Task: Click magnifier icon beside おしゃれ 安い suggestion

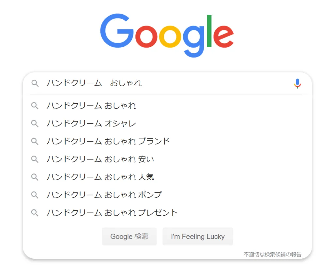Action: pyautogui.click(x=35, y=159)
